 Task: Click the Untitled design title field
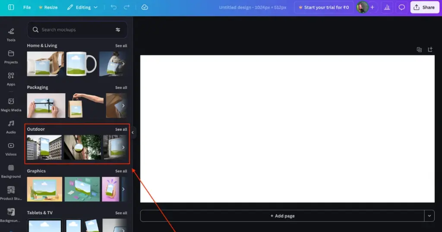(253, 7)
